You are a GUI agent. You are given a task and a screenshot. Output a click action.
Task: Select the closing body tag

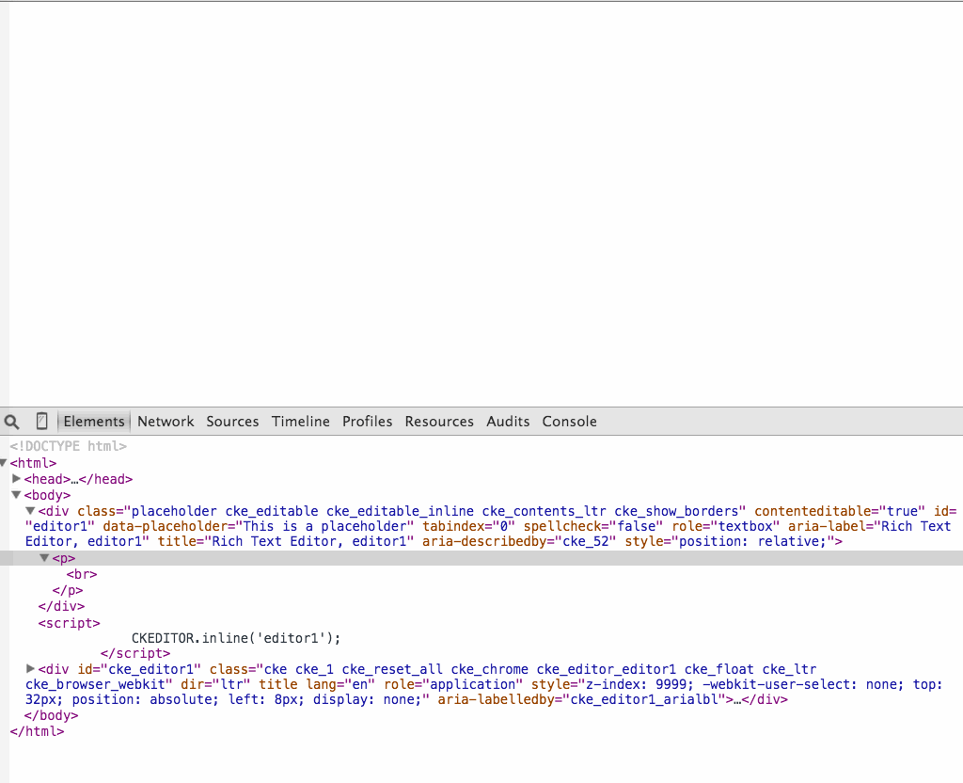51,715
